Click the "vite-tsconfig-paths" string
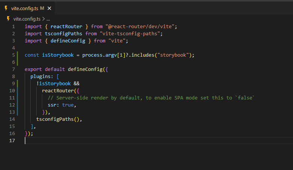 (130, 34)
